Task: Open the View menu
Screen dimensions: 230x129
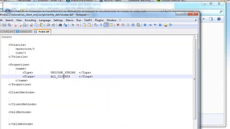Action: 19,20
